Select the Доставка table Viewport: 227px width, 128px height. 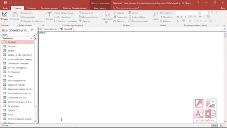coord(18,47)
